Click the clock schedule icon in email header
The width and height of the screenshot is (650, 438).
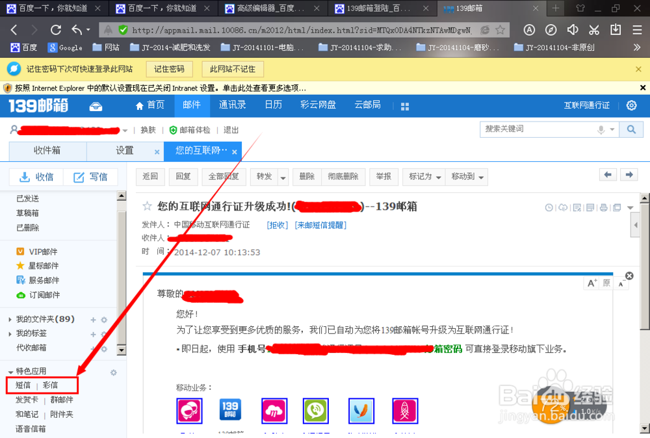pyautogui.click(x=549, y=207)
